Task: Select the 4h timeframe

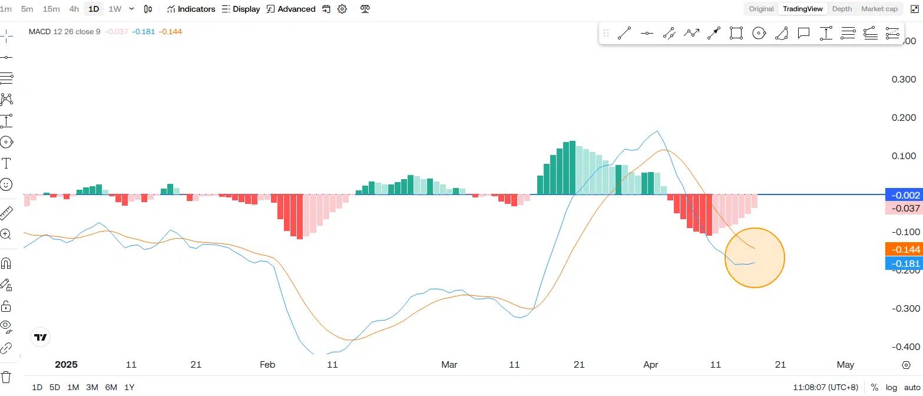Action: [x=74, y=9]
